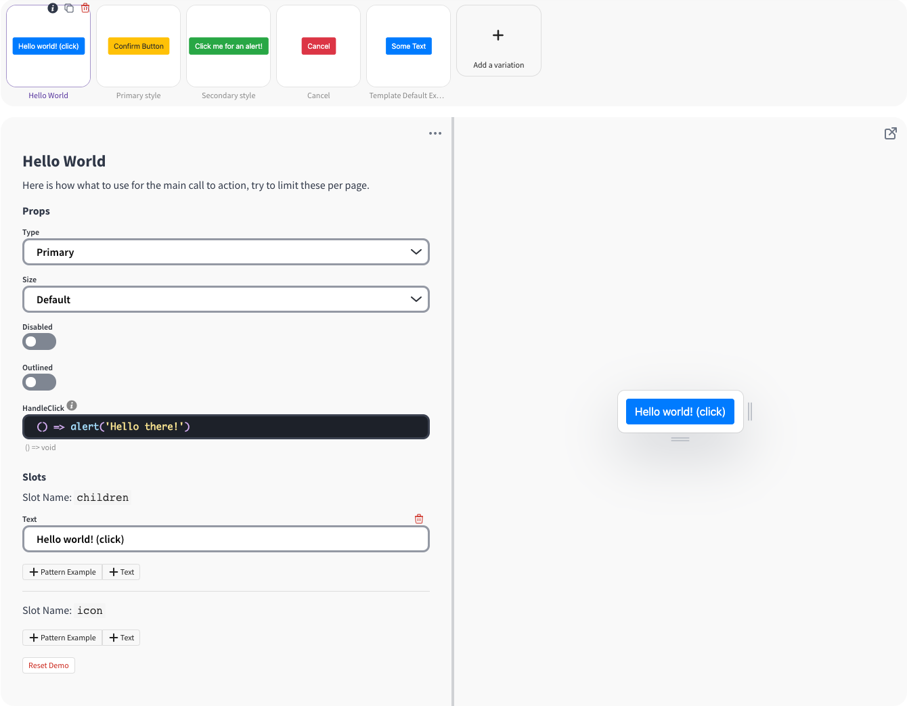Click the Hello World heading
907x706 pixels.
[64, 161]
